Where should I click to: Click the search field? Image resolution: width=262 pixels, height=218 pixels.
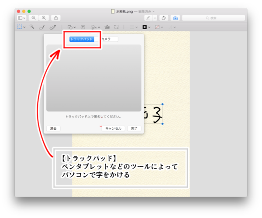[214, 18]
